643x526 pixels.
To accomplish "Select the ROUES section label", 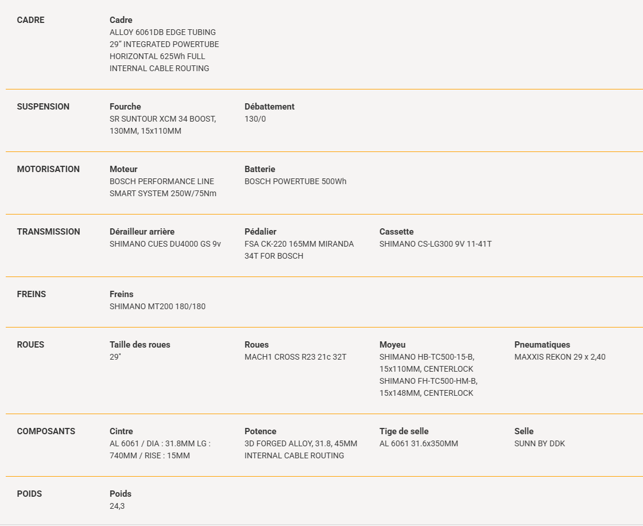I will click(x=30, y=345).
